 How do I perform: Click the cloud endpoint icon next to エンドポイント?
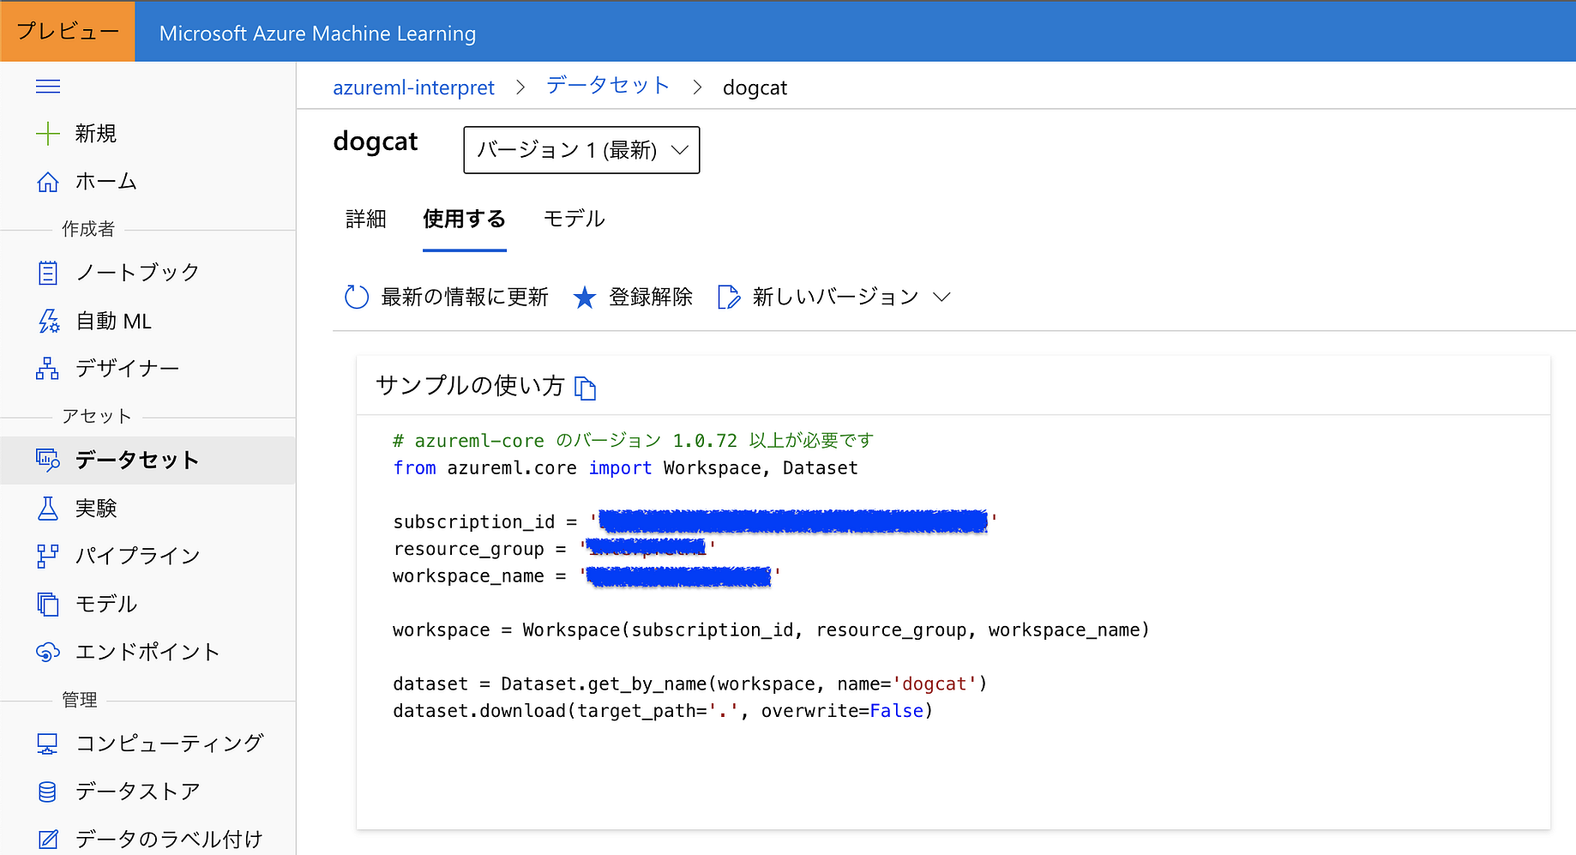[x=48, y=652]
